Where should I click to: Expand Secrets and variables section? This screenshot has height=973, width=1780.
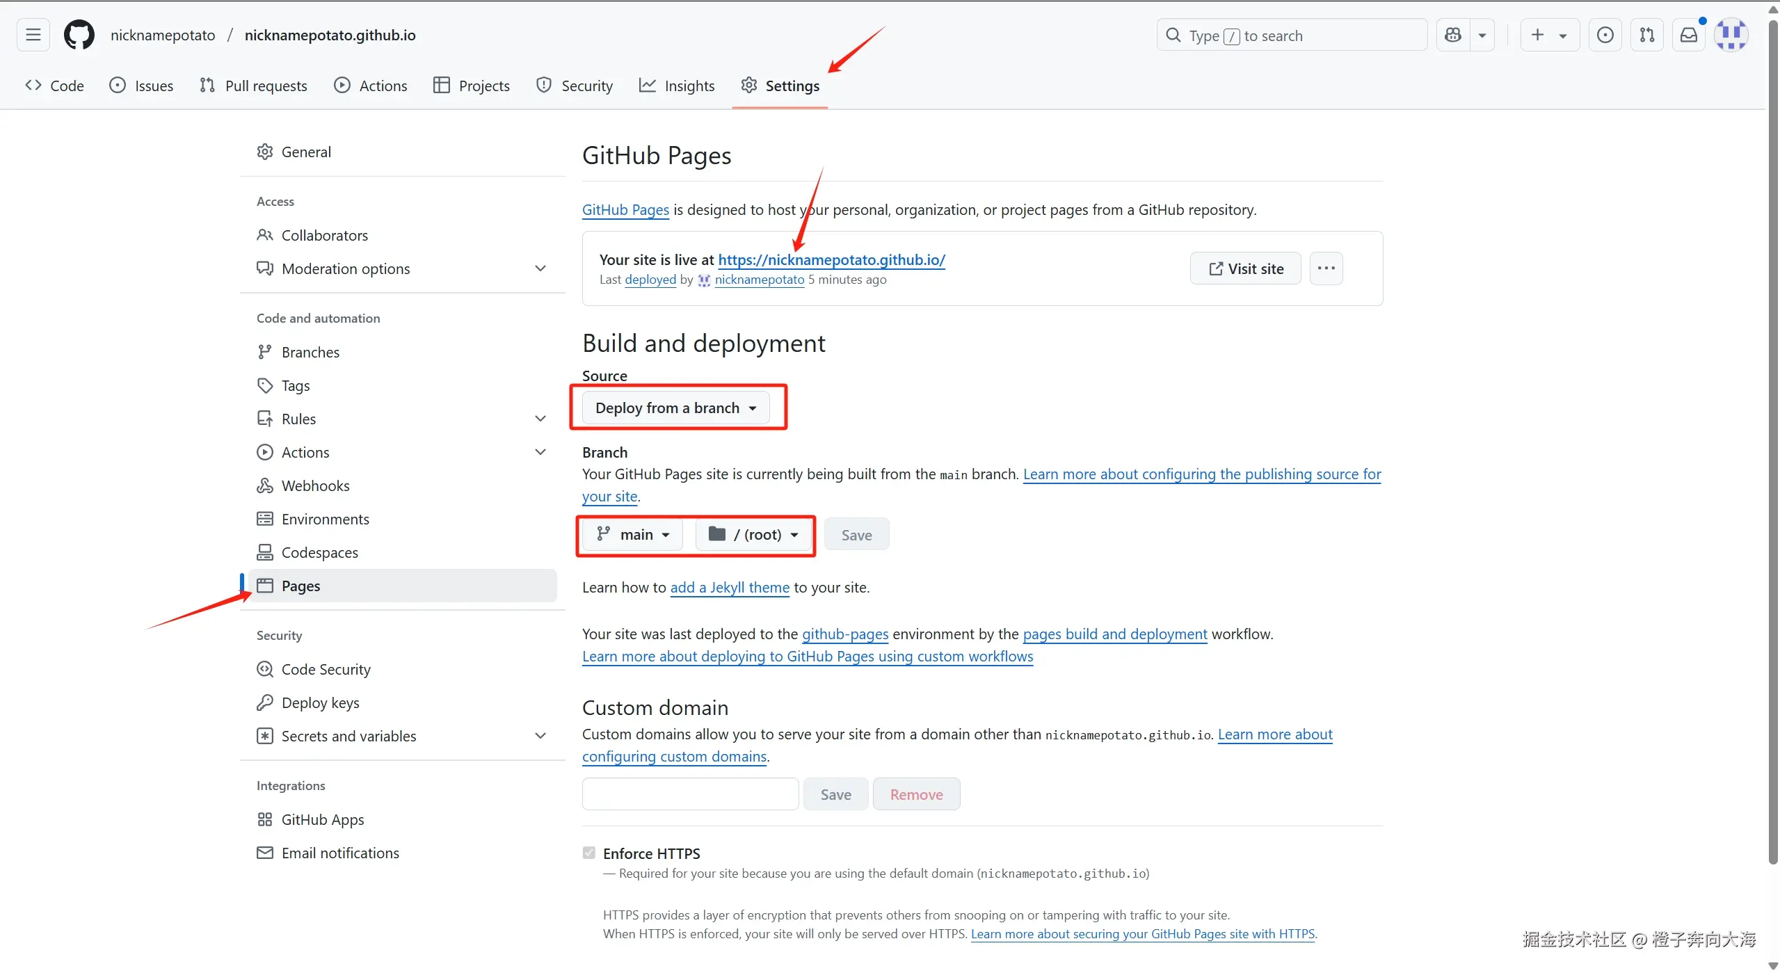(540, 736)
